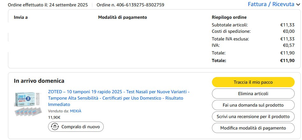
Task: Click Elimina articoli button
Action: pos(253,94)
